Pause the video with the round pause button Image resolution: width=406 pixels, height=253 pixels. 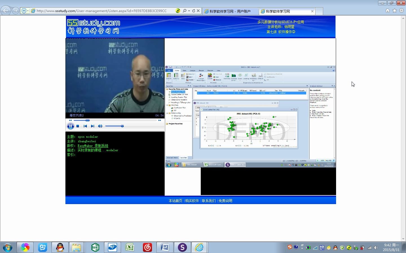pos(70,126)
